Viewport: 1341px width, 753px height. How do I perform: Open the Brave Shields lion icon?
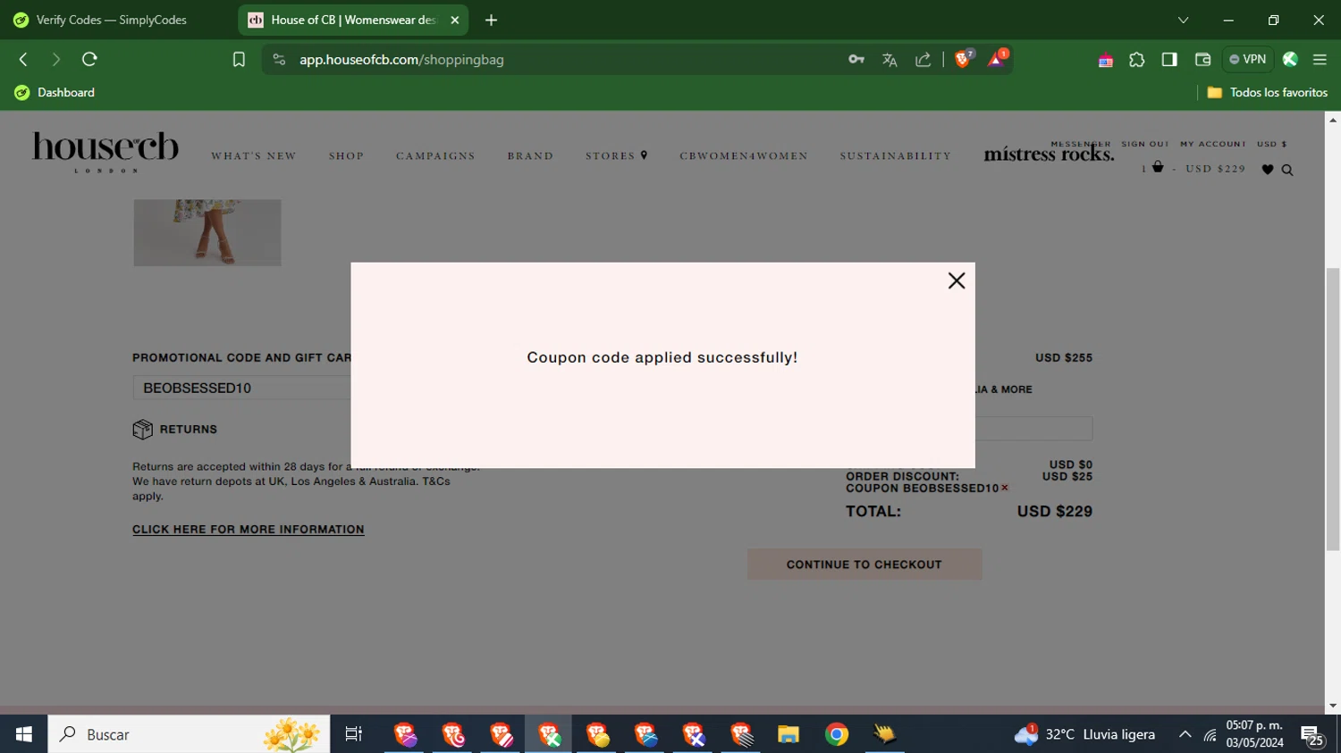(x=964, y=59)
